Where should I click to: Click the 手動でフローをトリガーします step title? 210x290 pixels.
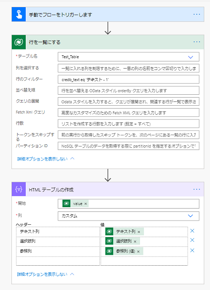click(x=60, y=15)
